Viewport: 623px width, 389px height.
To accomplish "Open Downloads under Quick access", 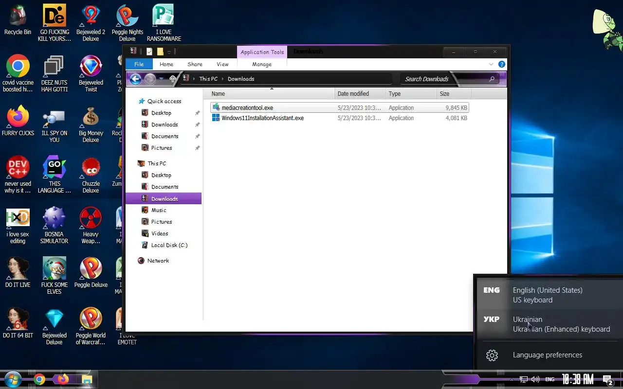I will click(x=165, y=124).
